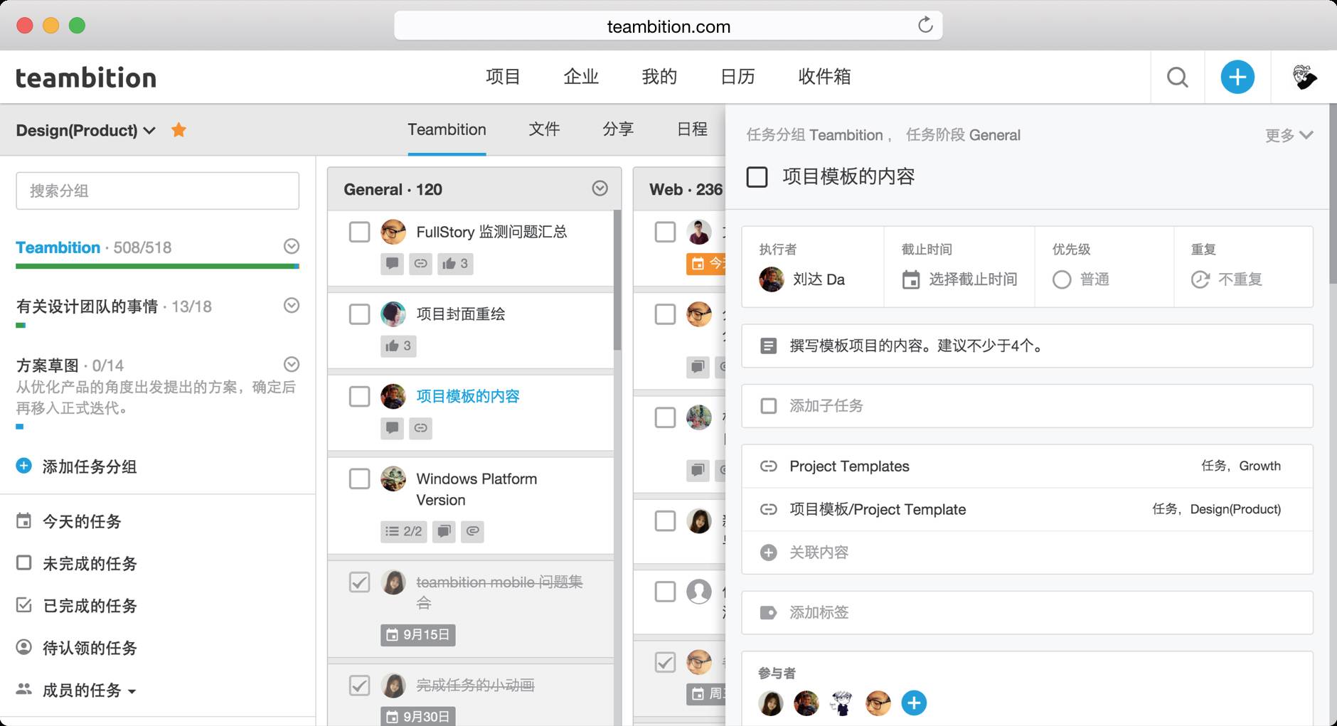The image size is (1337, 726).
Task: Click the 3 likes badge on FullStory task
Action: pyautogui.click(x=455, y=264)
